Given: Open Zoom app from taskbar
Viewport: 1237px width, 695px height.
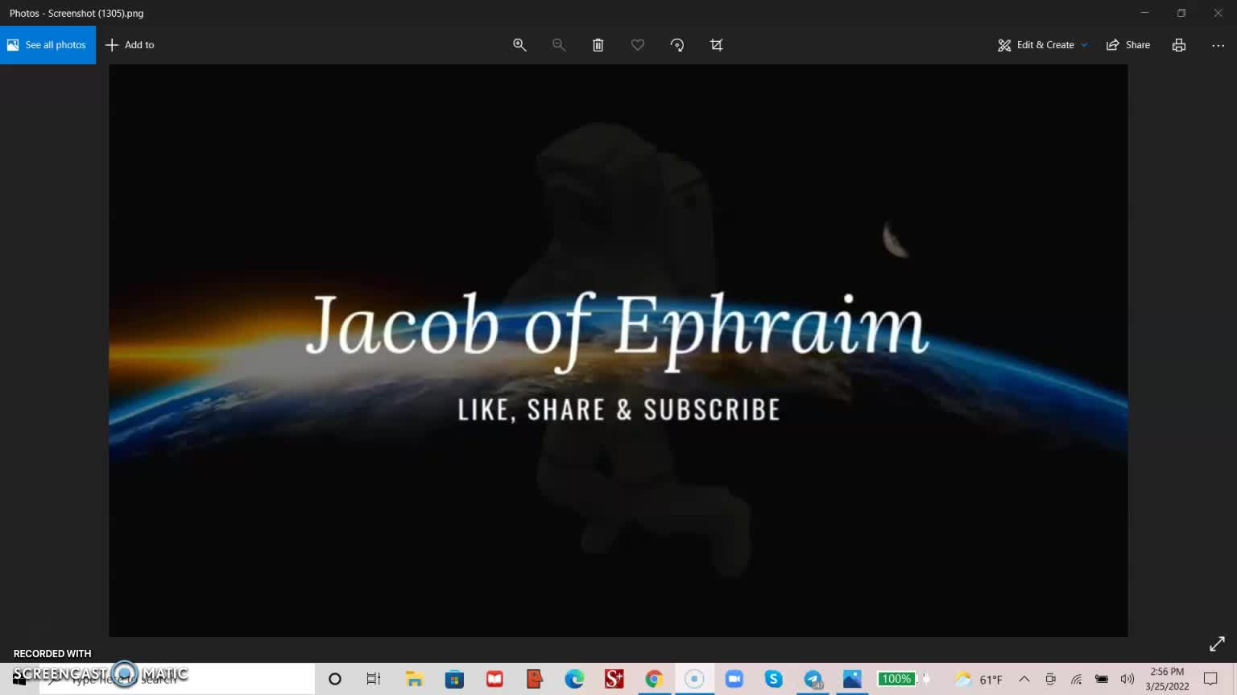Looking at the screenshot, I should point(734,679).
